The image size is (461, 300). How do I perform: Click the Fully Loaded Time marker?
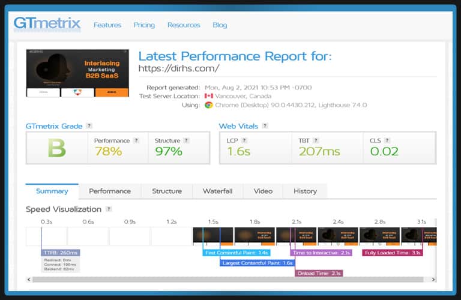click(393, 253)
